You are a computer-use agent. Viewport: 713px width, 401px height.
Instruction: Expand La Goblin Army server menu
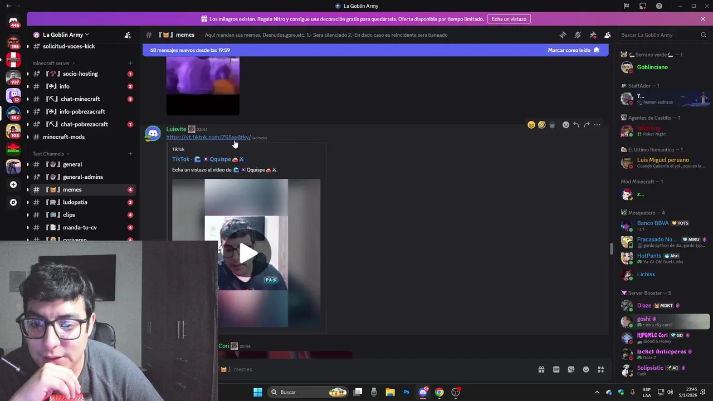pos(65,35)
